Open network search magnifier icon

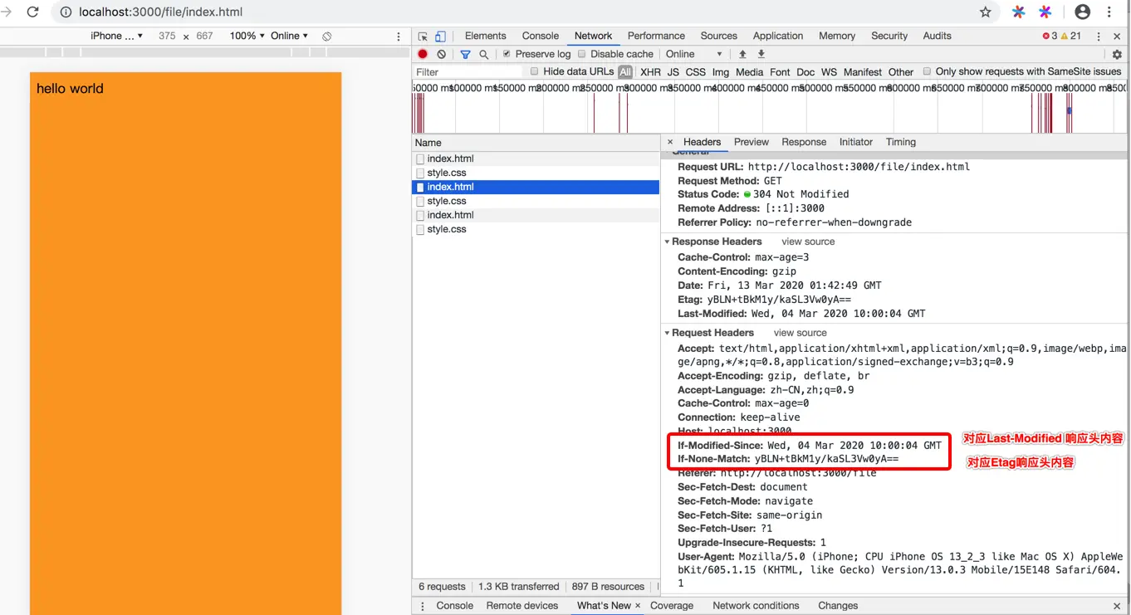pos(484,54)
